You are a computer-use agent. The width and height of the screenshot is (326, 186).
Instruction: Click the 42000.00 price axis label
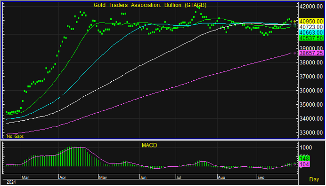311,7
